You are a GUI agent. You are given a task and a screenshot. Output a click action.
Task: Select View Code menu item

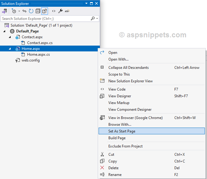pyautogui.click(x=152, y=89)
